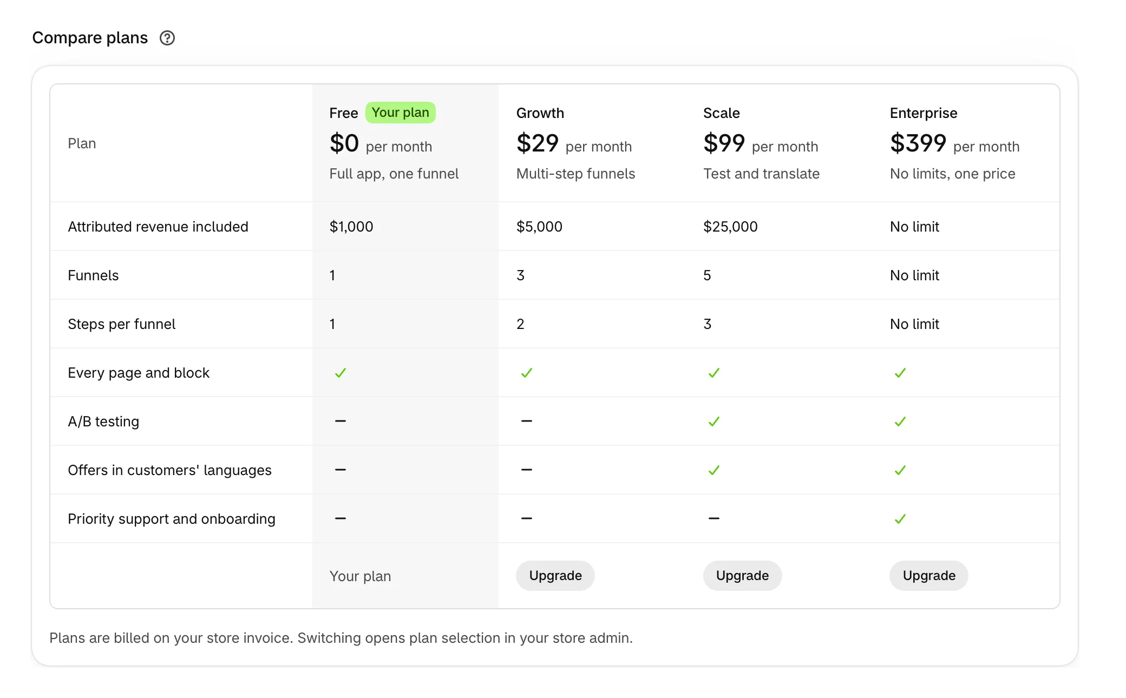Click Test and translate description text

tap(761, 174)
